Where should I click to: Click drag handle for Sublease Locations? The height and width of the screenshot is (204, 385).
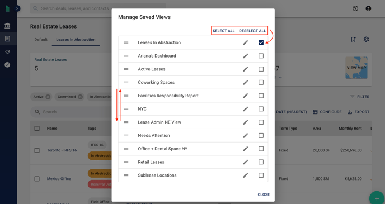coord(126,175)
